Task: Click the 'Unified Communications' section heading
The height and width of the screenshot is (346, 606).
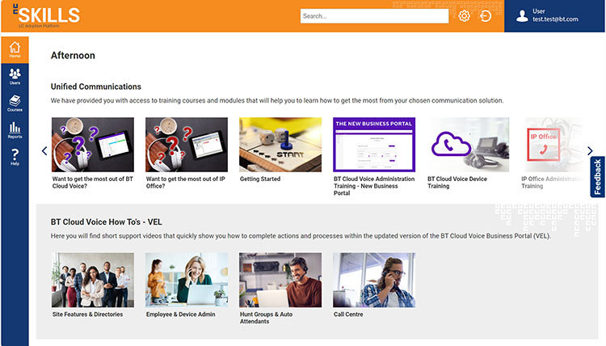Action: point(96,86)
